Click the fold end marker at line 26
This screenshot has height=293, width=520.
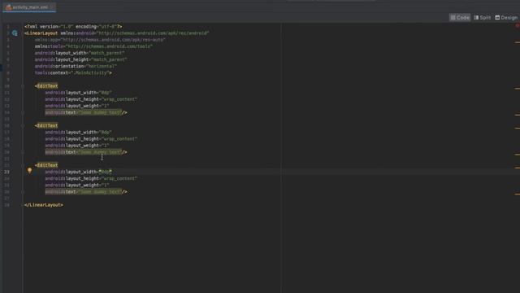pyautogui.click(x=23, y=192)
